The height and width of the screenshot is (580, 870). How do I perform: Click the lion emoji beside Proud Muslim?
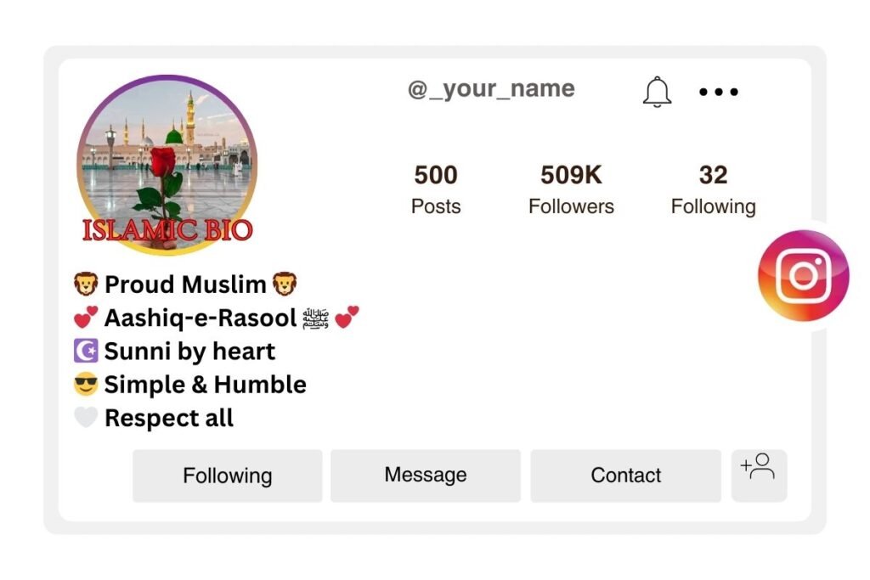click(x=87, y=284)
